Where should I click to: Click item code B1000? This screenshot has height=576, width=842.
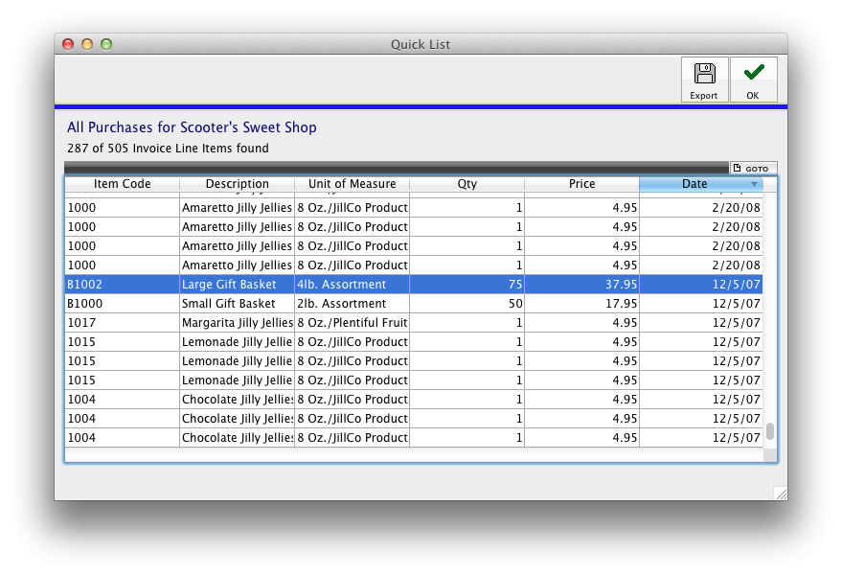[85, 304]
